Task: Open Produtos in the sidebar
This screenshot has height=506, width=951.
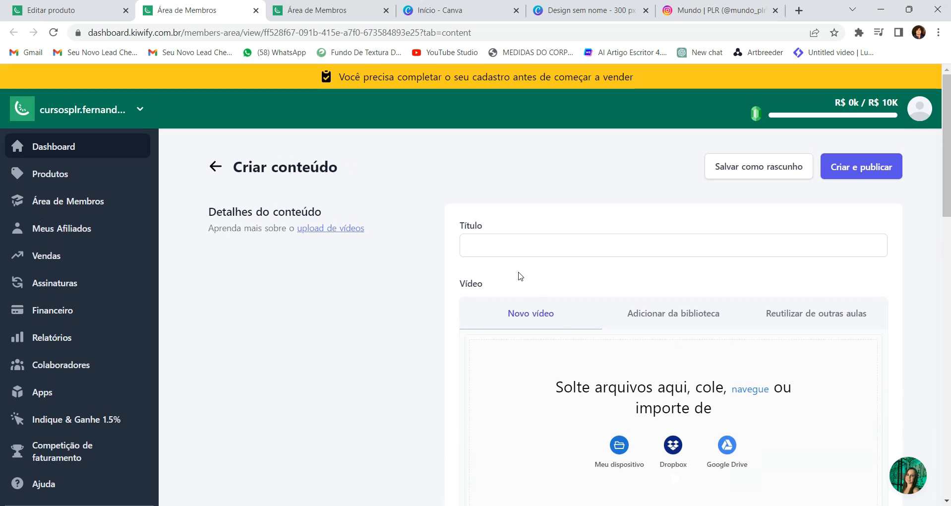Action: (x=50, y=174)
